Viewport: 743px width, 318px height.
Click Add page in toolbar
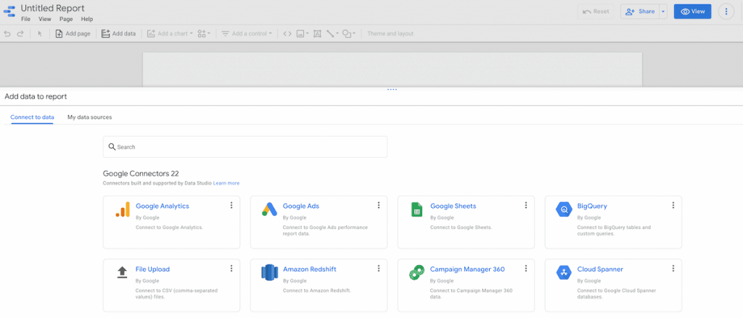pos(73,33)
